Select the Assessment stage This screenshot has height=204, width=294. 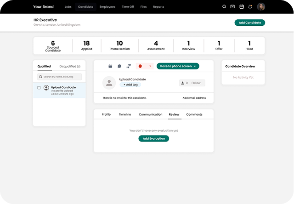(x=156, y=46)
